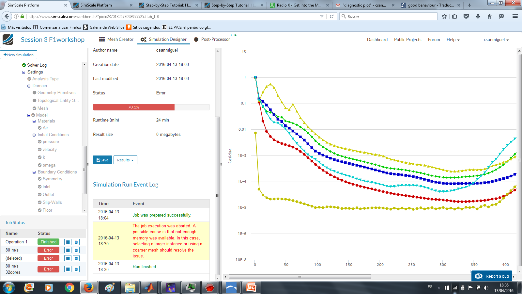Screen dimensions: 522x294
Task: Go to the Firefox home page
Action: (490, 16)
